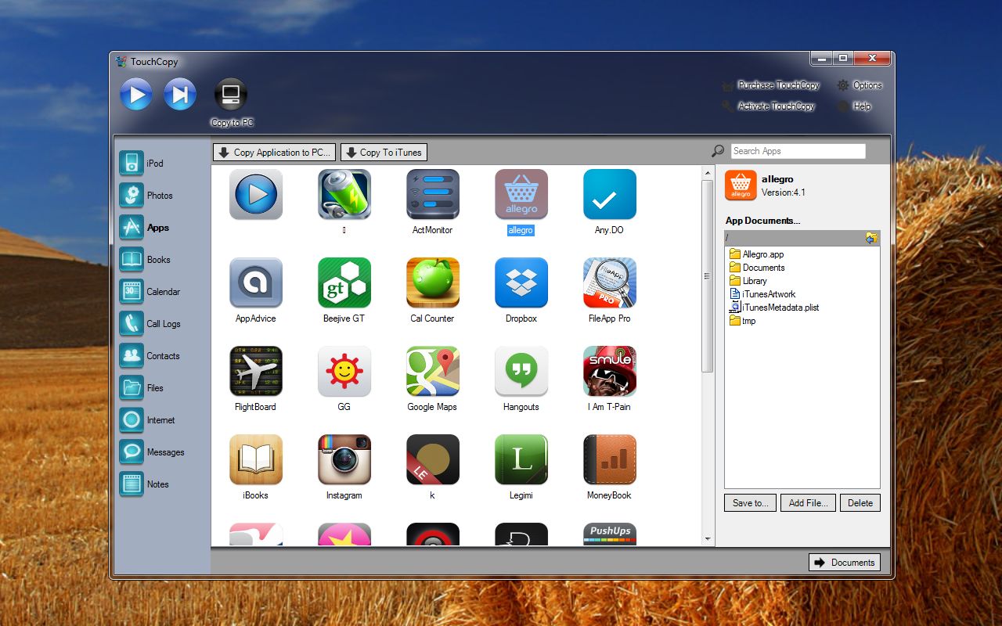Select the FlightBoard app icon
This screenshot has height=626, width=1002.
coord(256,372)
